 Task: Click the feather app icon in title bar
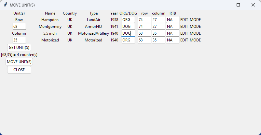click(x=5, y=5)
